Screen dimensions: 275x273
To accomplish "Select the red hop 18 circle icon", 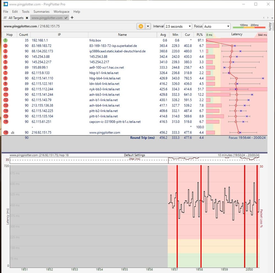I will pos(6,133).
